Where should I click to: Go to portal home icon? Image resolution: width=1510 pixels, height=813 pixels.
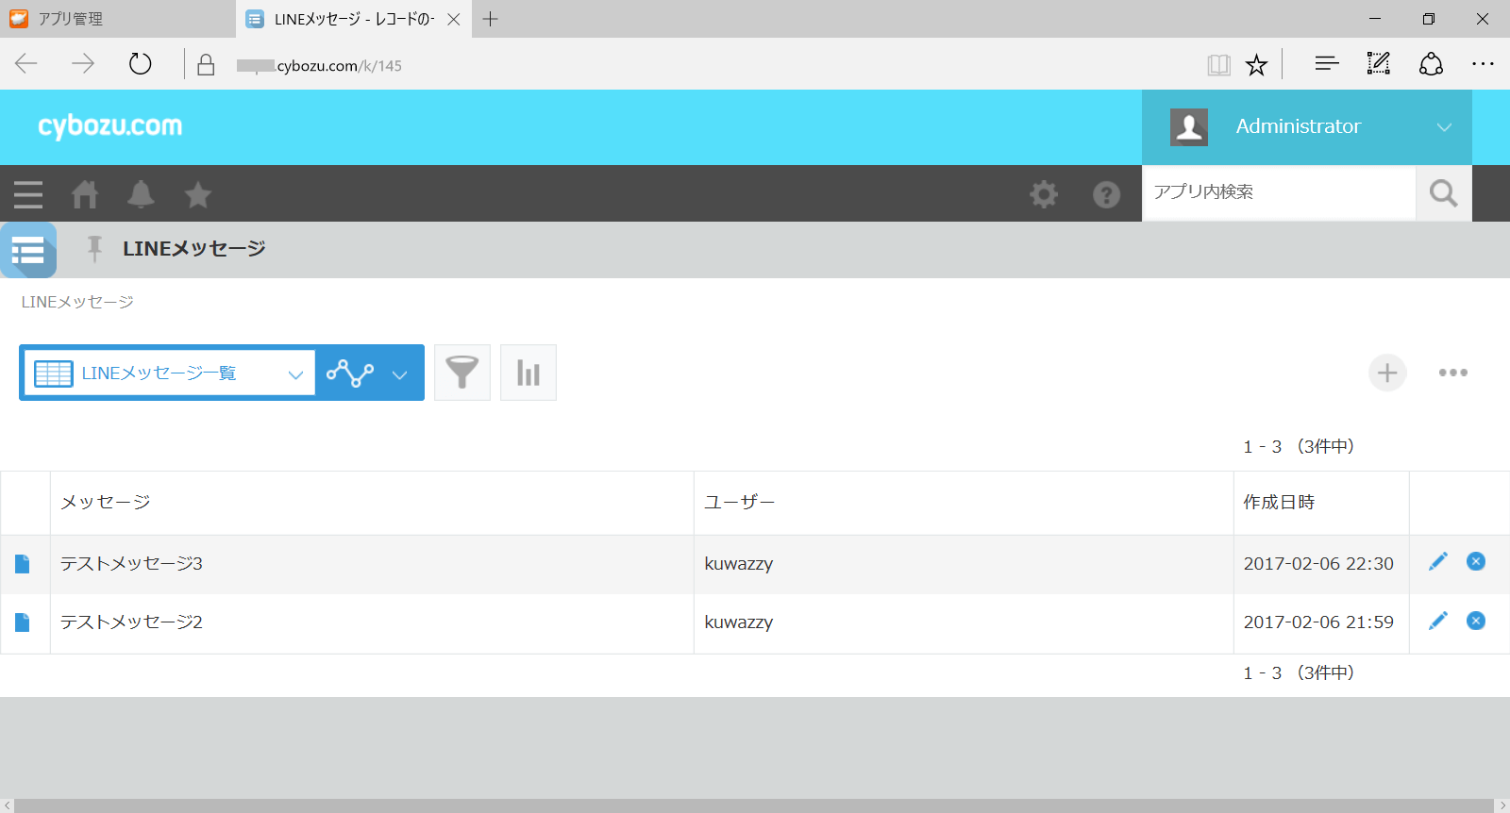tap(85, 194)
